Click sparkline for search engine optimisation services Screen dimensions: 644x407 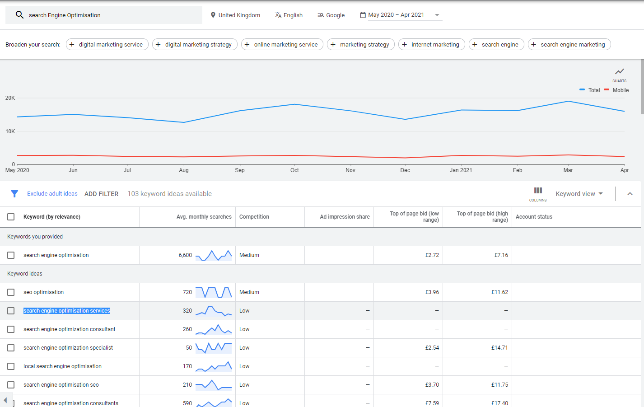point(214,311)
